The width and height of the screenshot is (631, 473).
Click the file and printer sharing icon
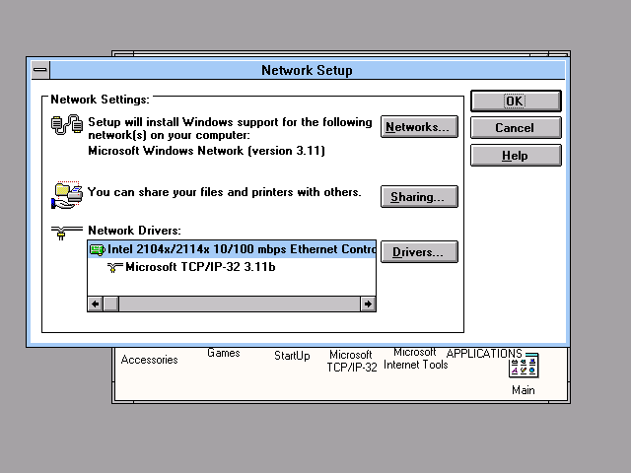pos(67,195)
